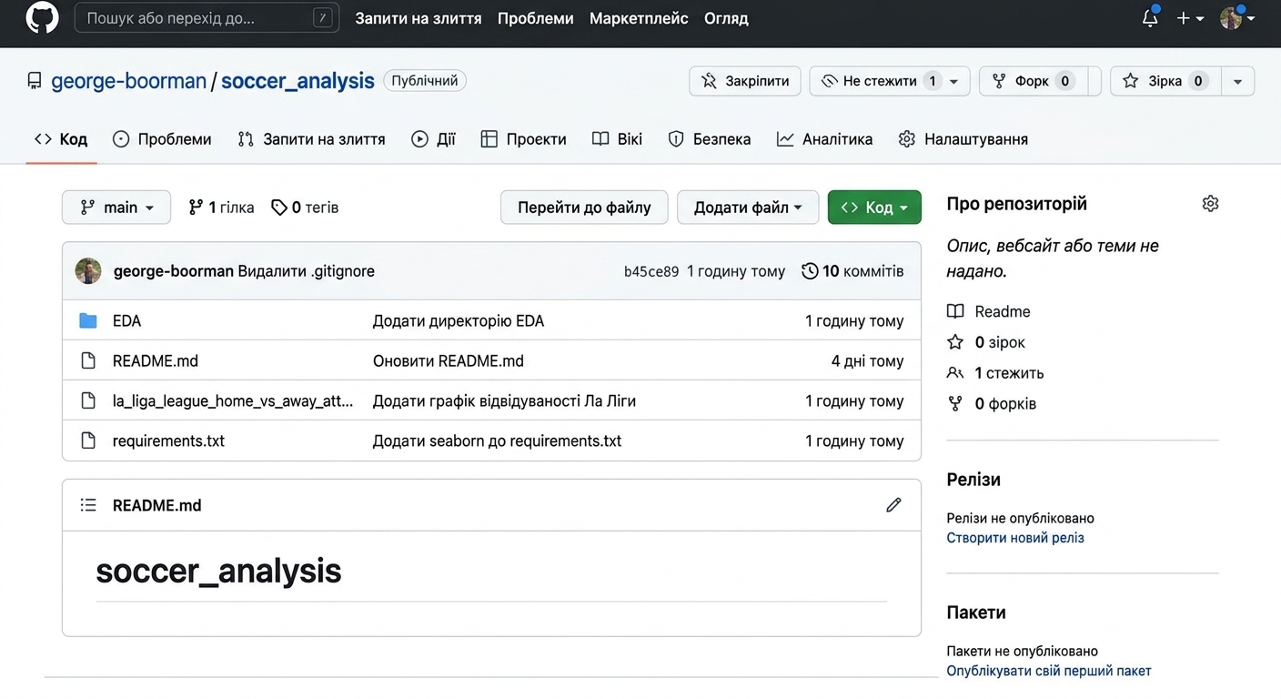1281x699 pixels.
Task: Star the repository with Зірка button
Action: [x=1165, y=81]
